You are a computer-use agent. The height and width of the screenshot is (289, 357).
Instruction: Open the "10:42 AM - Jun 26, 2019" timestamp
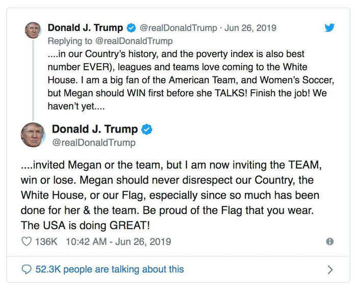point(118,242)
